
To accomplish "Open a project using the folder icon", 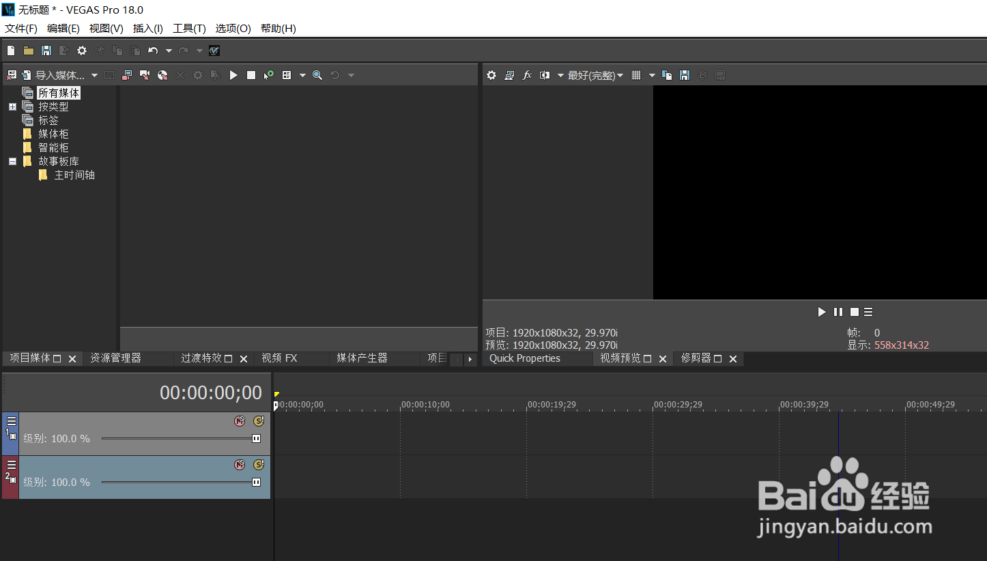I will click(29, 51).
